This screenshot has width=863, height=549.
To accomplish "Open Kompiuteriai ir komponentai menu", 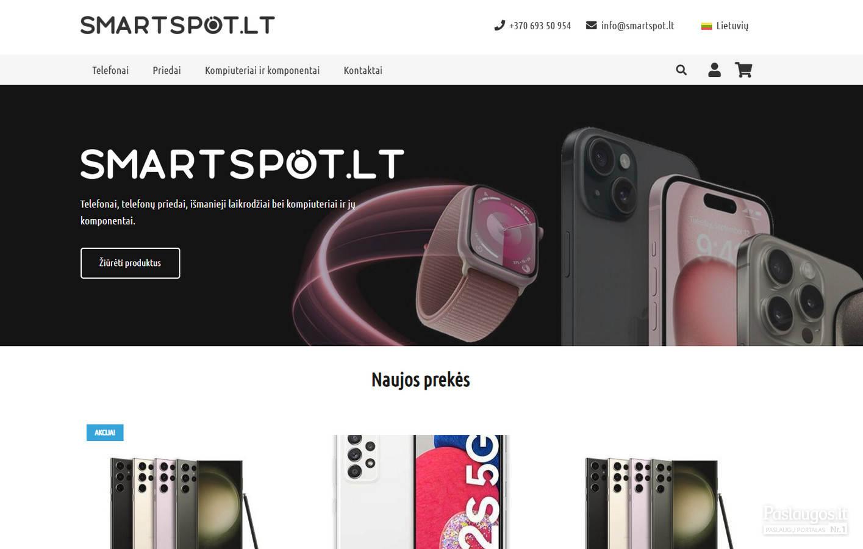I will click(x=262, y=70).
